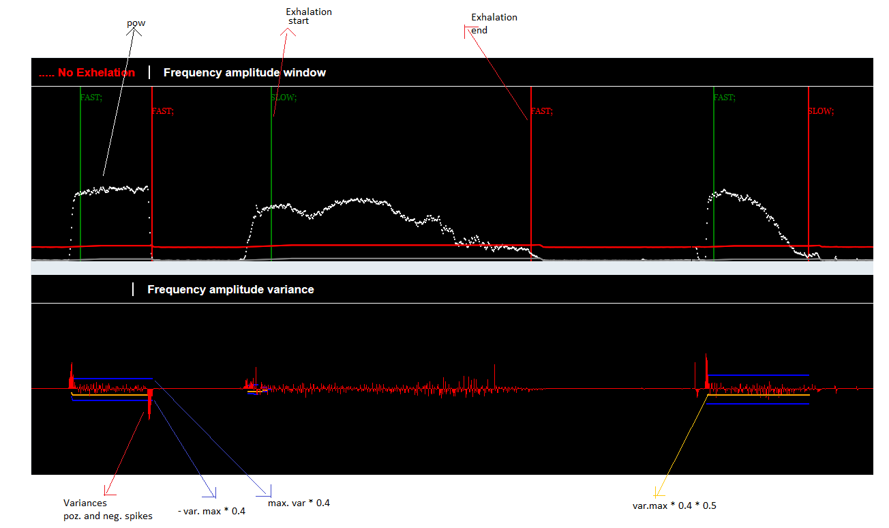Click the light gray bar between the panels

[x=451, y=267]
